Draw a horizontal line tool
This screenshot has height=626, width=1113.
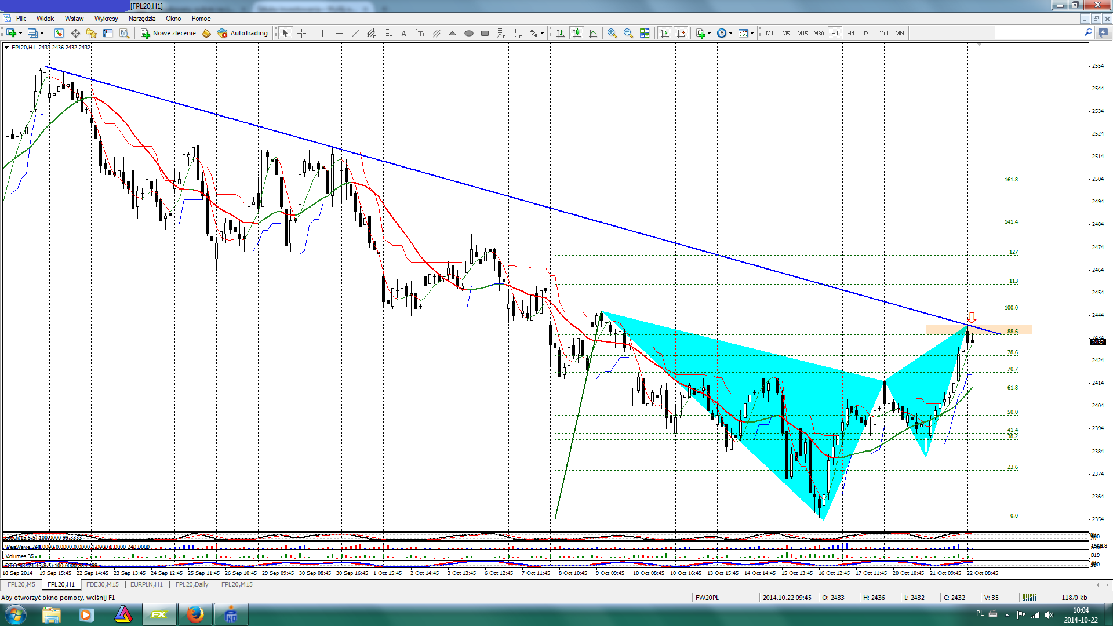tap(339, 33)
